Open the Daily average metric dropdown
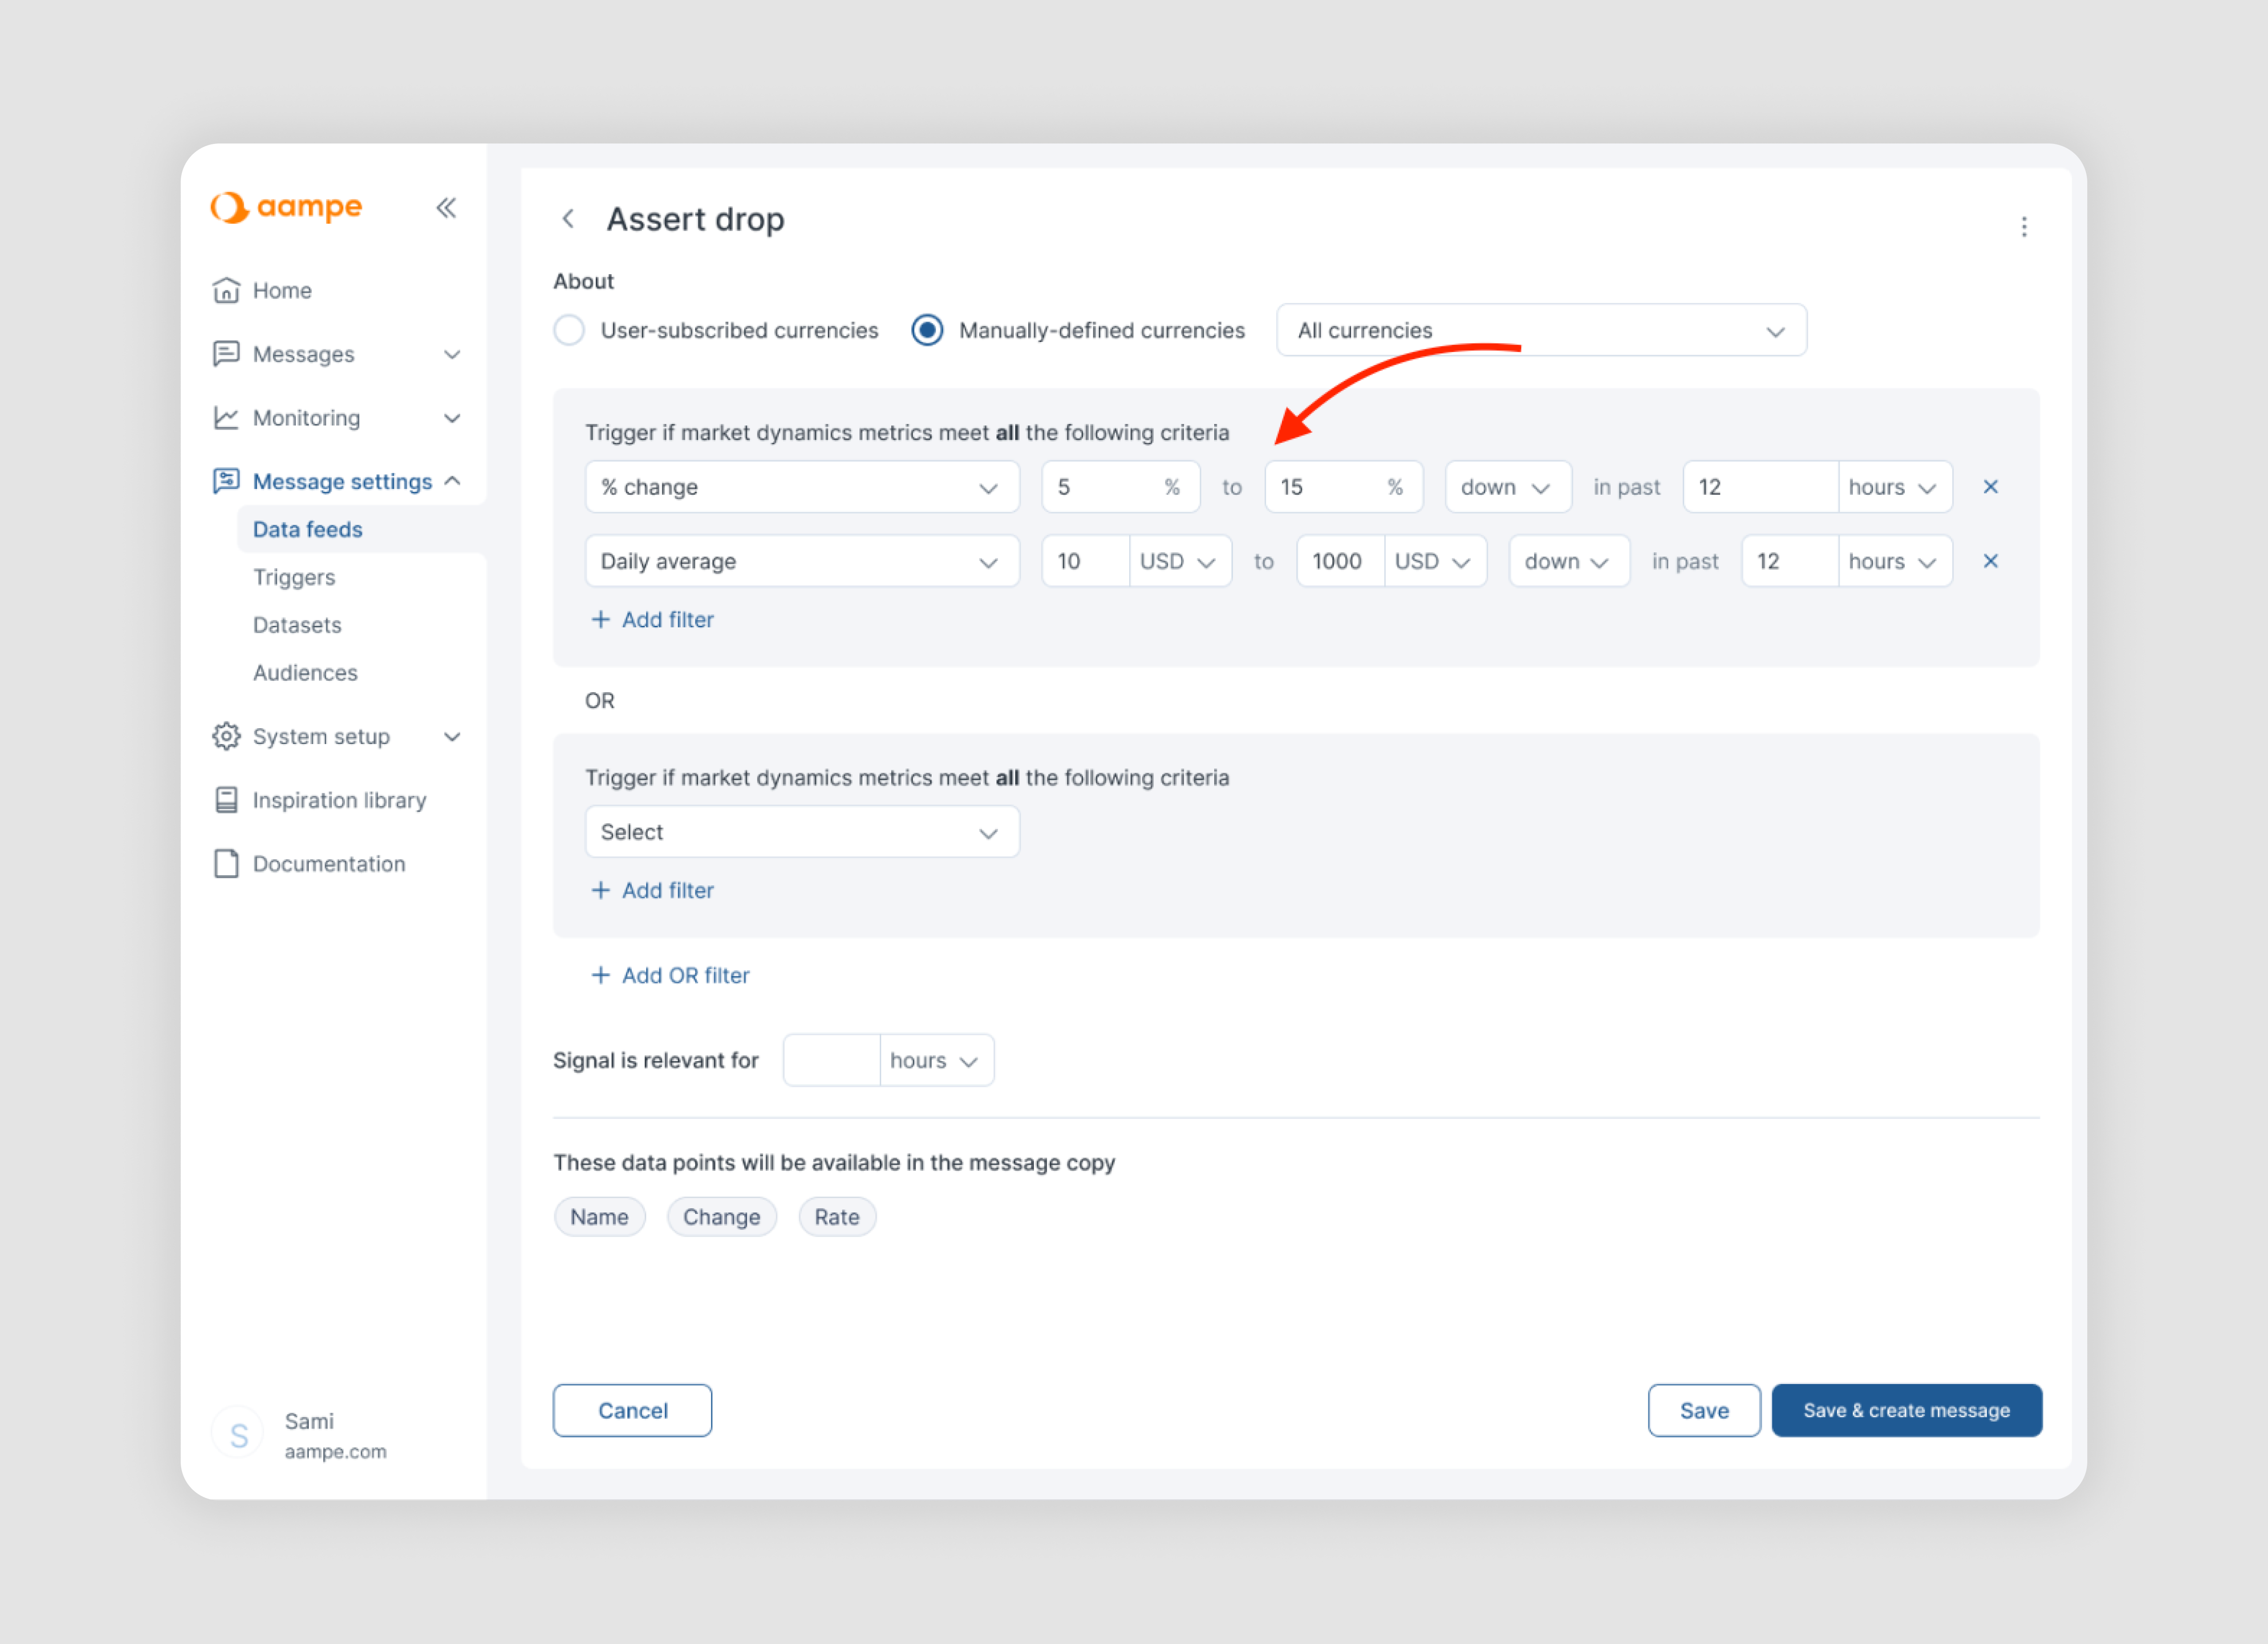 point(802,561)
